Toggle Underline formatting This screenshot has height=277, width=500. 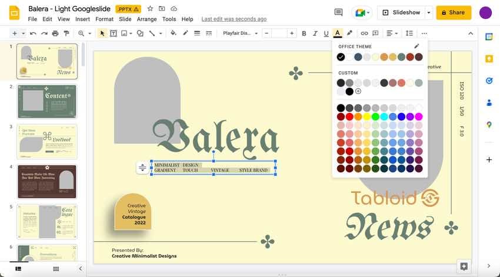326,34
